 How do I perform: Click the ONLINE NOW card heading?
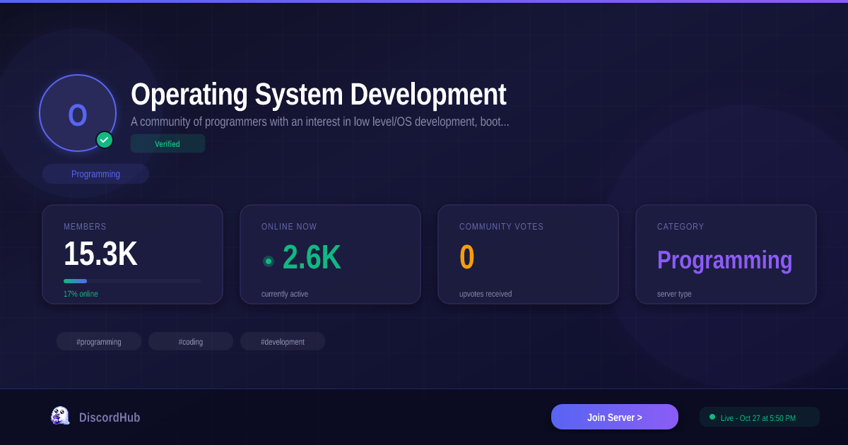click(x=289, y=227)
